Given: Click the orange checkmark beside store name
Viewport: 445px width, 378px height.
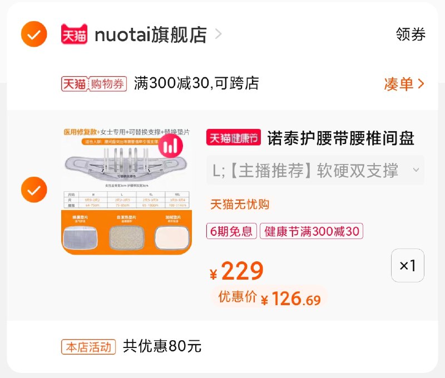Looking at the screenshot, I should click(33, 34).
